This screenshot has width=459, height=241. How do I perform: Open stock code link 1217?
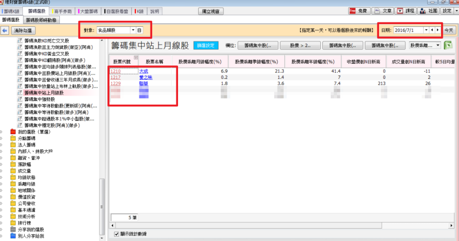[115, 77]
